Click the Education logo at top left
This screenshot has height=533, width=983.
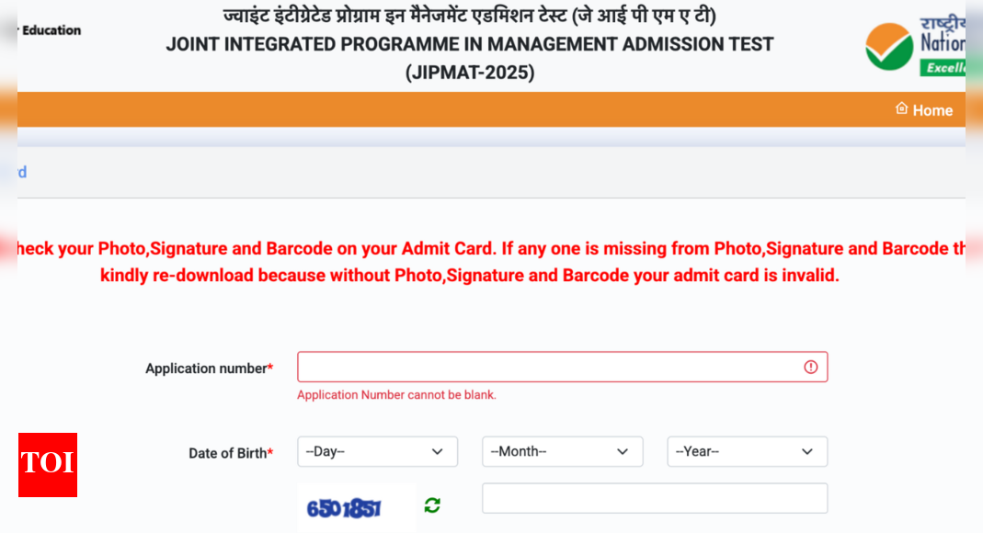(51, 30)
